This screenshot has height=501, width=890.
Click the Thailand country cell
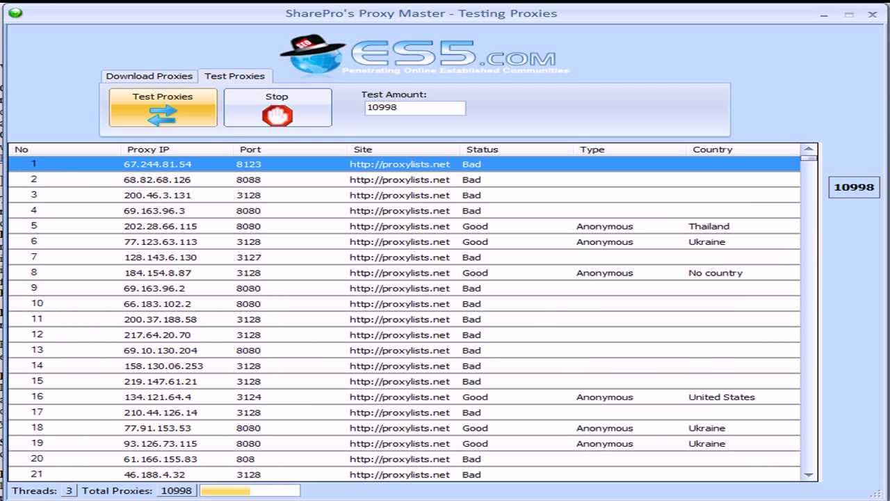709,226
